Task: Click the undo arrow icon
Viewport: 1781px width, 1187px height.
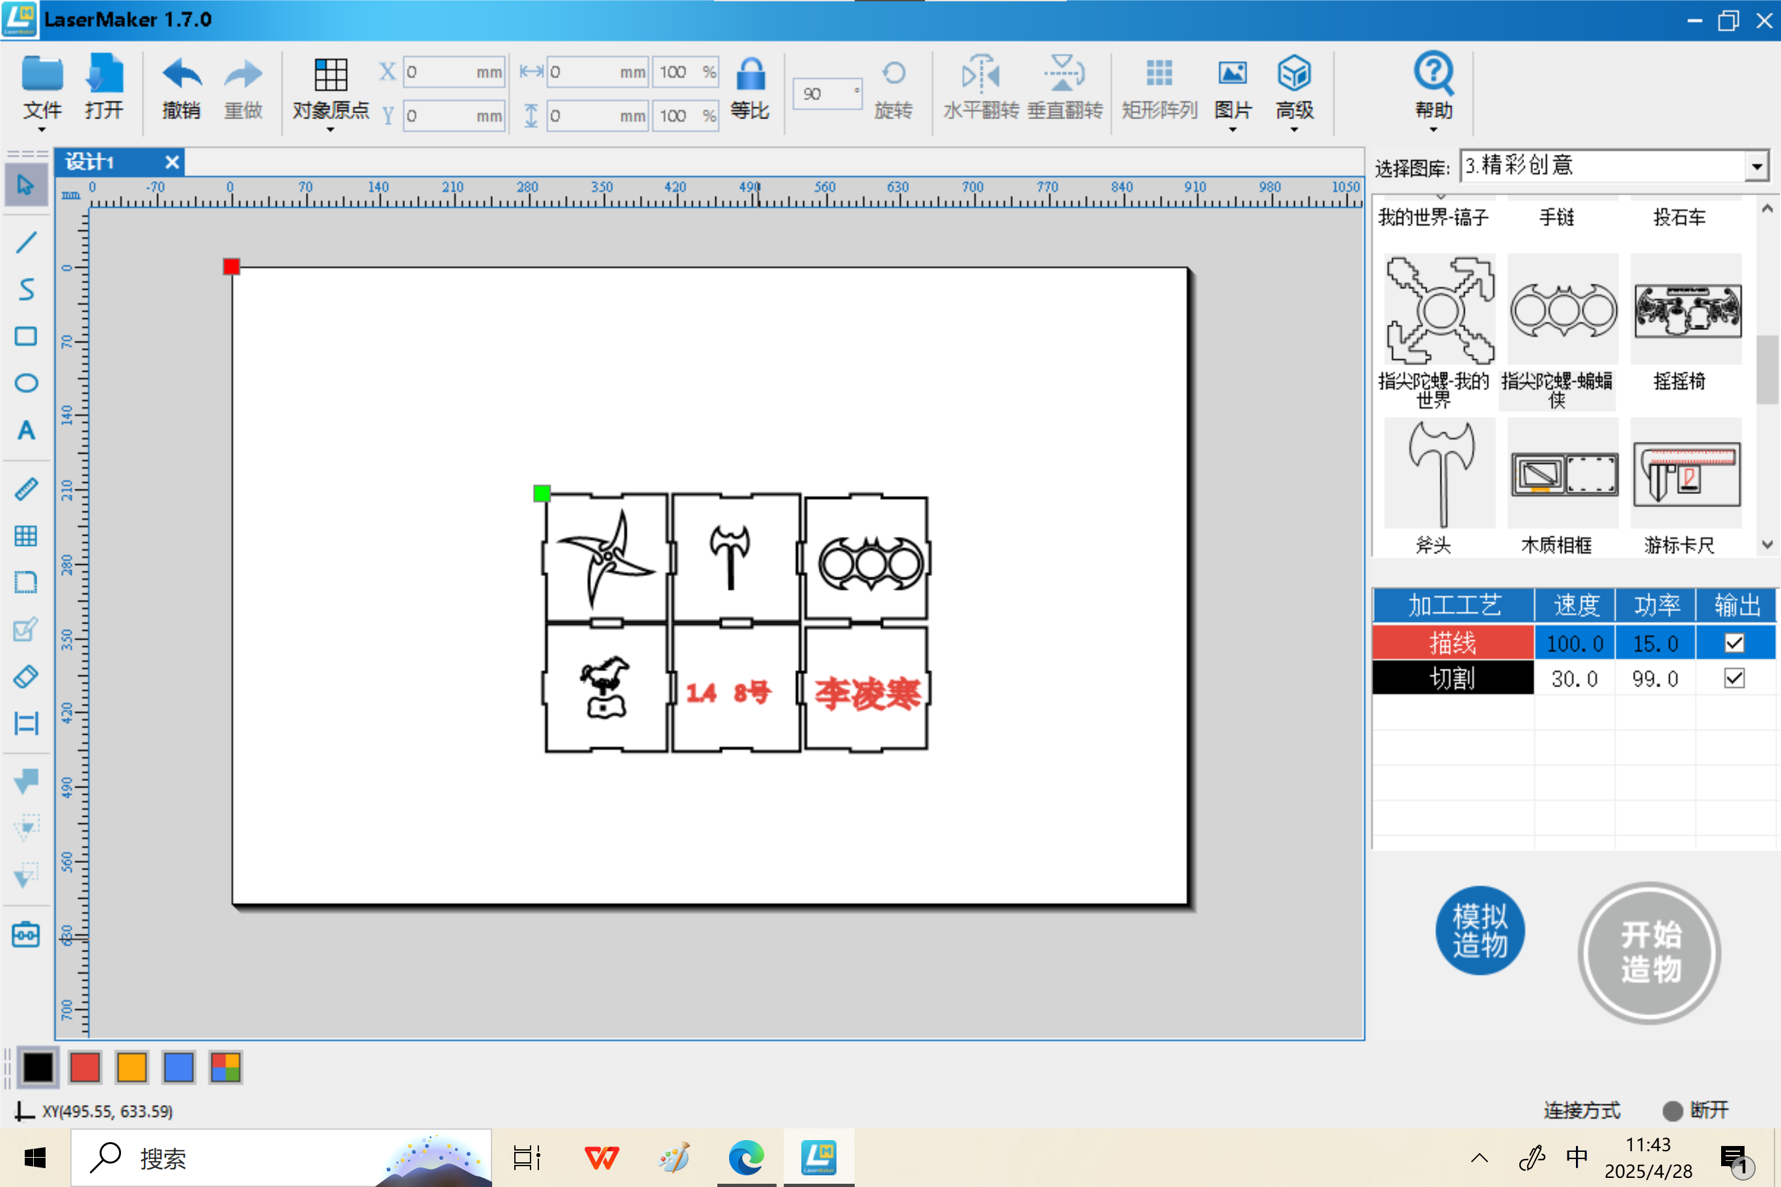Action: tap(181, 75)
